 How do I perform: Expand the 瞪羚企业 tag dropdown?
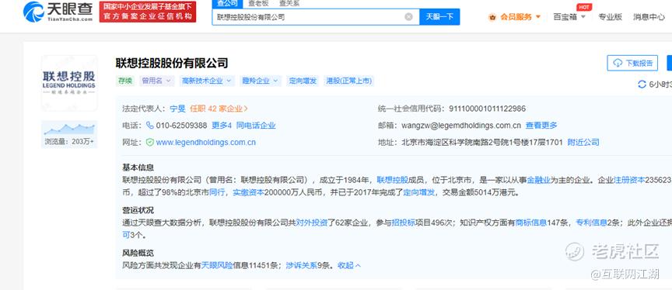tap(260, 81)
